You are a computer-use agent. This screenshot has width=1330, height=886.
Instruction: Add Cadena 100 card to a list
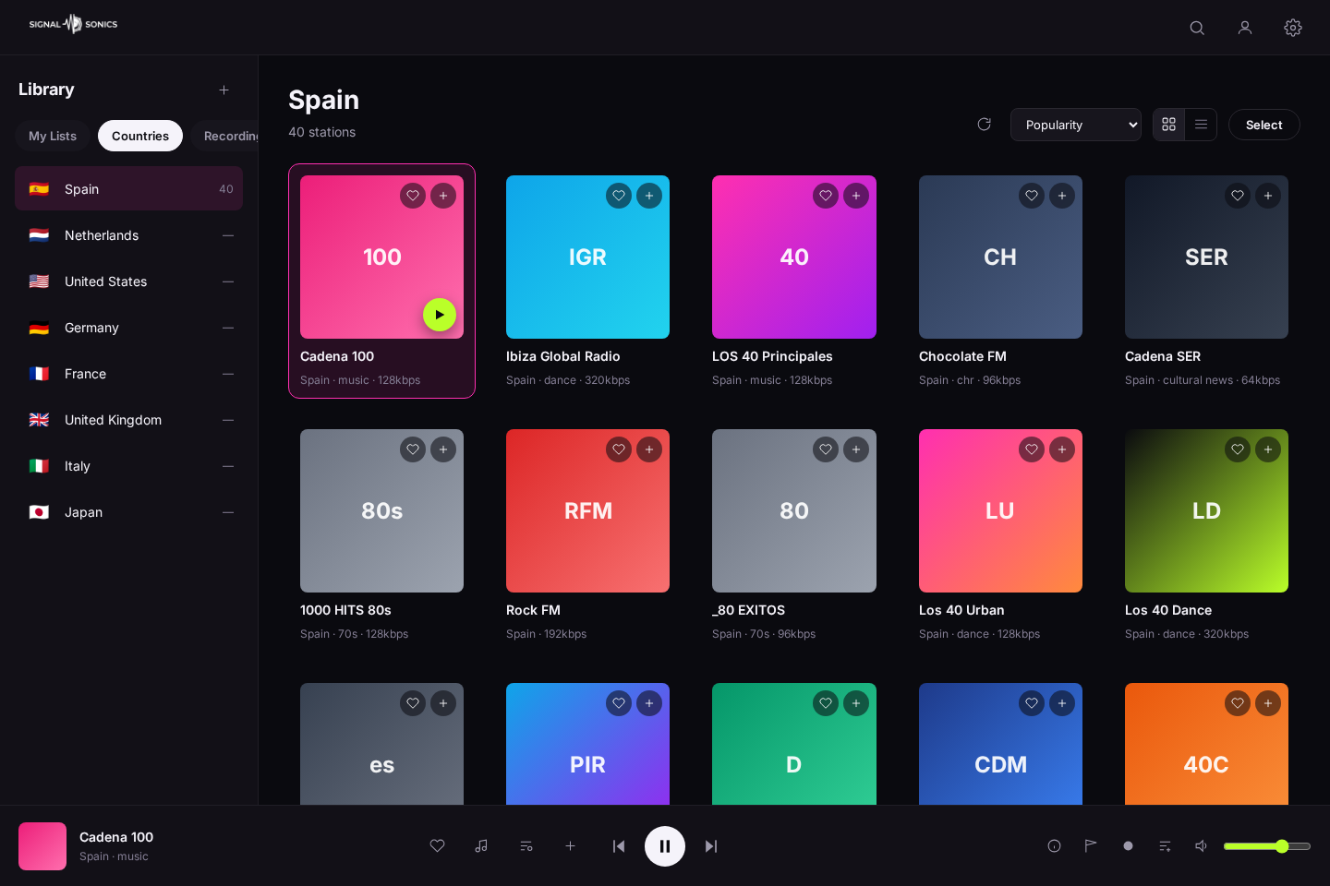click(443, 196)
